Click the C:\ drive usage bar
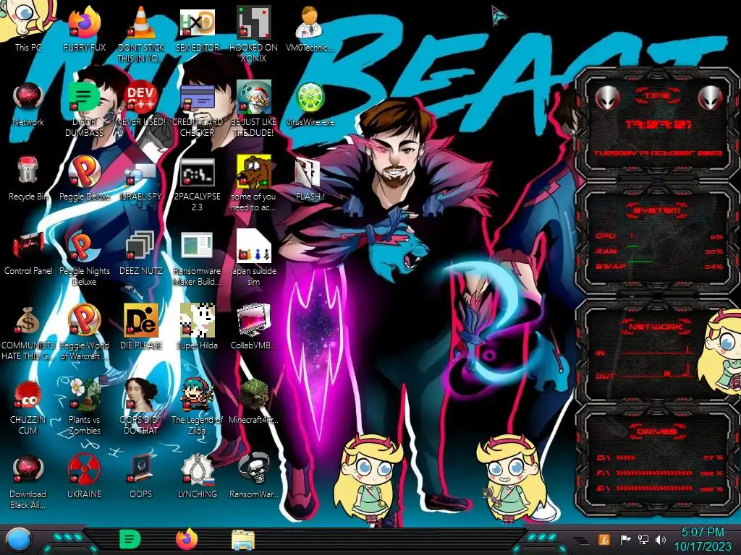The width and height of the screenshot is (741, 555). [626, 457]
